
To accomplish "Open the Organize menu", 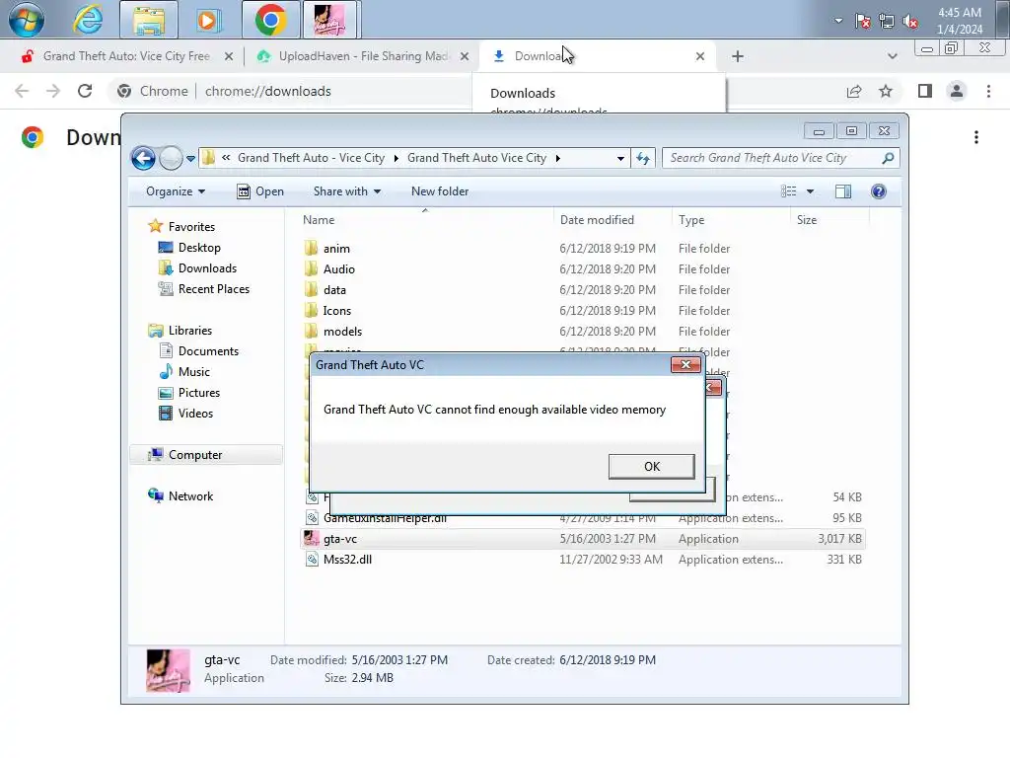I will coord(176,191).
